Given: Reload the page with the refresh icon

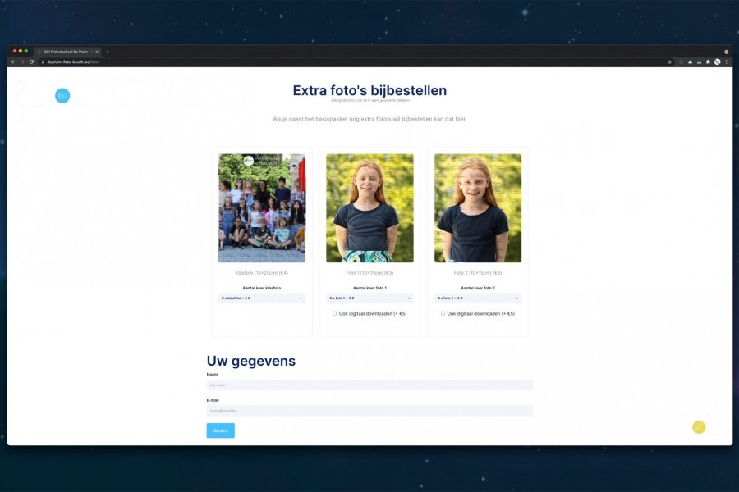Looking at the screenshot, I should click(32, 61).
